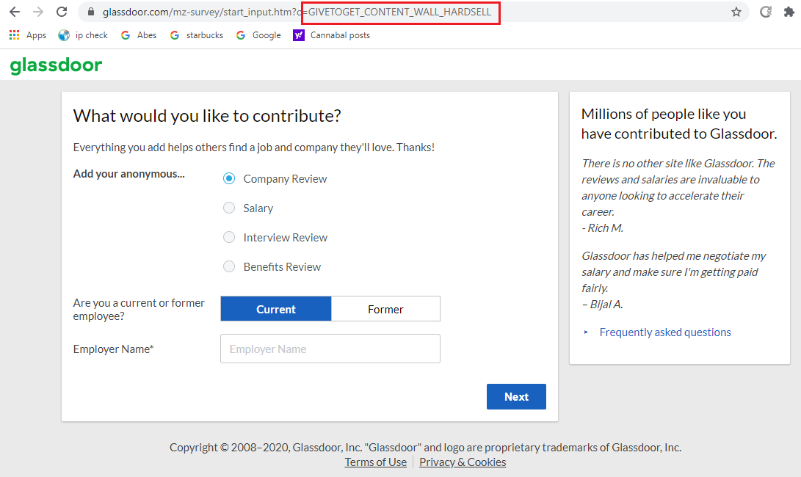801x477 pixels.
Task: Click the '– Bijal A.' testimonial attribution
Action: [602, 305]
